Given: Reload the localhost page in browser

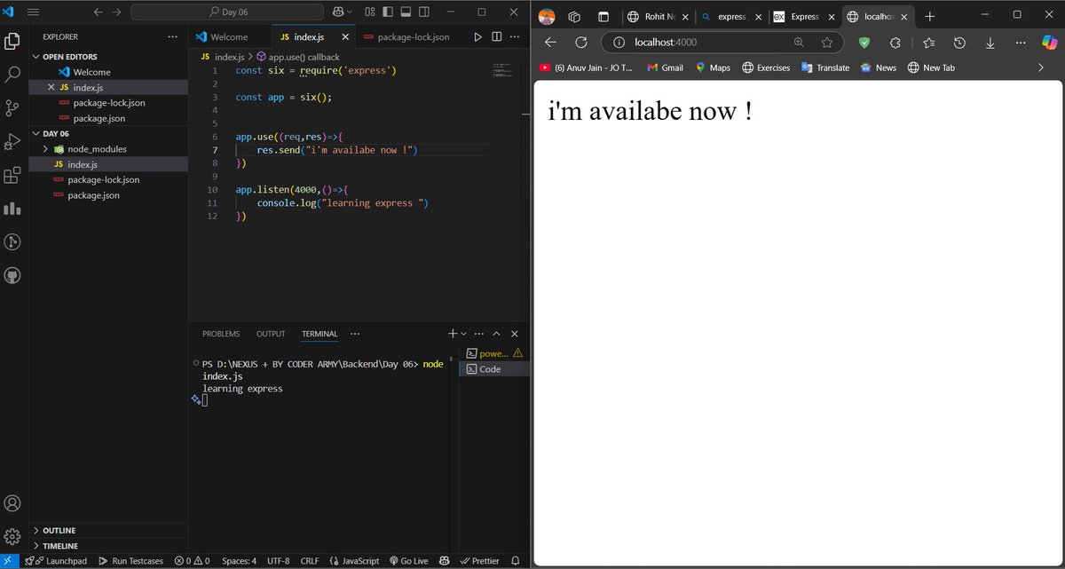Looking at the screenshot, I should [x=581, y=43].
